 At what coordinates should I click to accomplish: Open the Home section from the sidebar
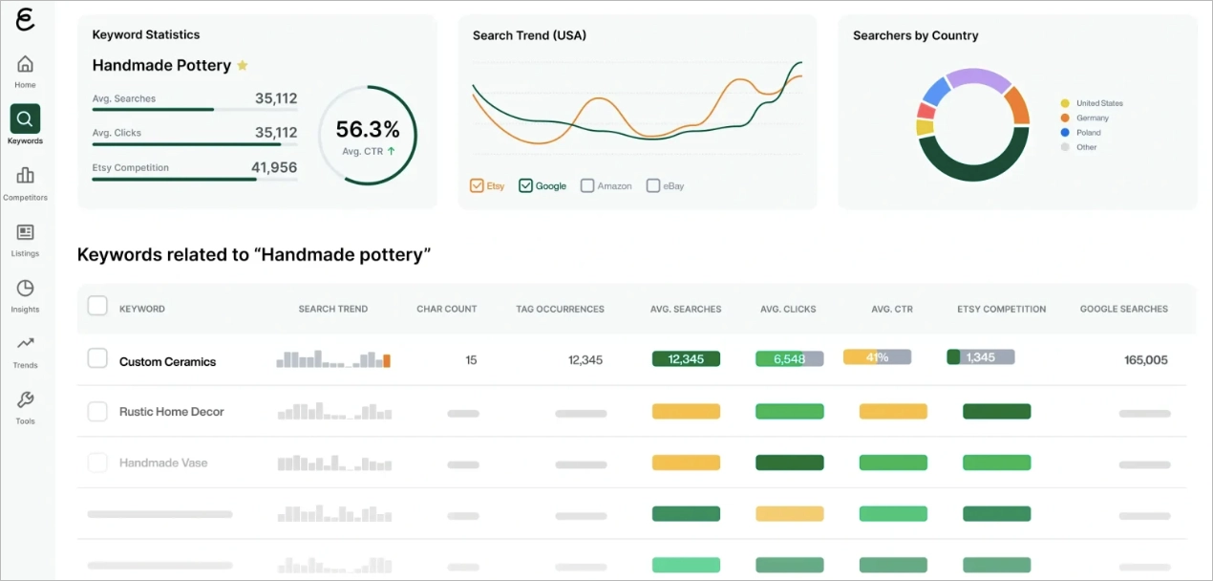click(25, 65)
